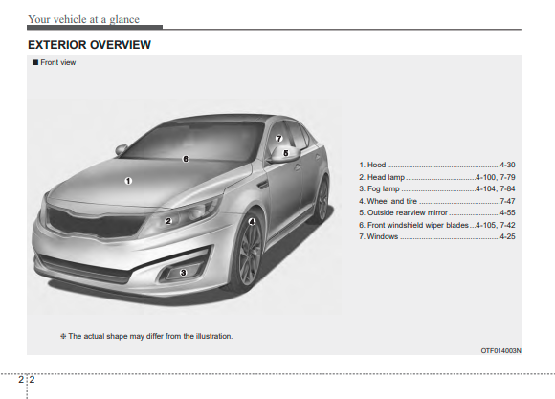Open the Hood entry page 4-30

point(436,165)
